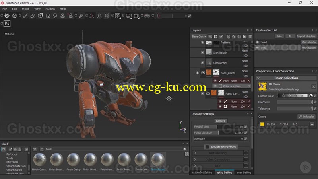Remove Color selection effect from Base_Paints
The height and width of the screenshot is (179, 318).
click(249, 86)
